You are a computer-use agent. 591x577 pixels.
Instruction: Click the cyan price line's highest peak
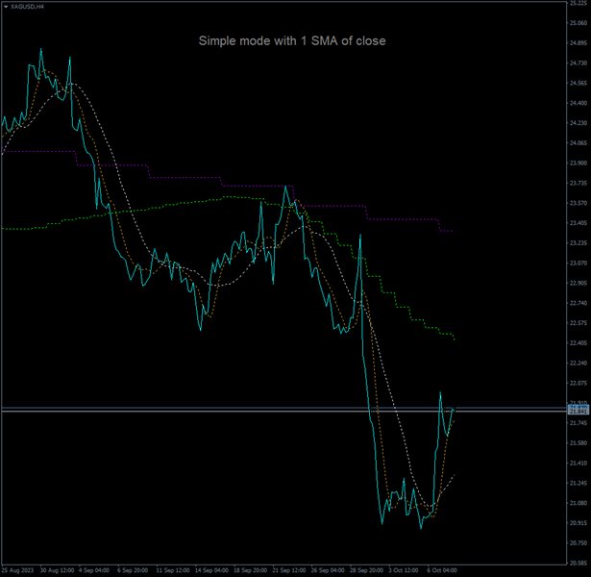40,48
